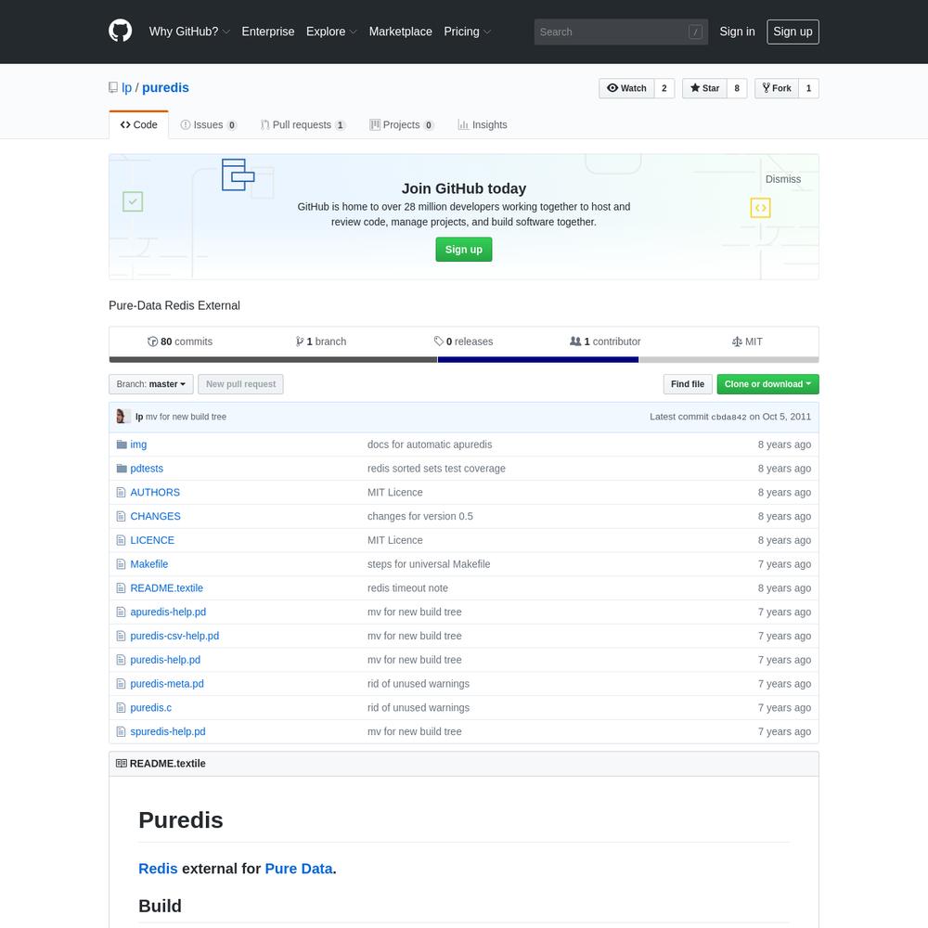Click the New pull request button
The width and height of the screenshot is (928, 928).
click(241, 384)
